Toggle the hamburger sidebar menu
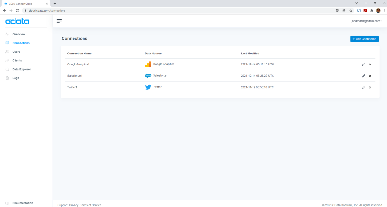 [59, 21]
